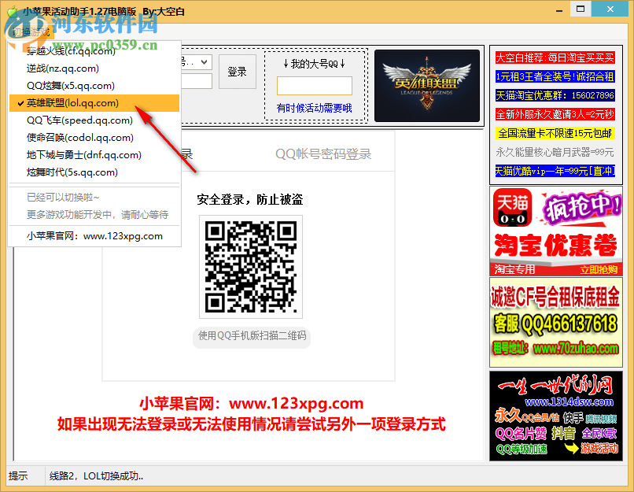Click the 英雄联盟 League of Legends banner
The width and height of the screenshot is (634, 492).
[x=427, y=85]
